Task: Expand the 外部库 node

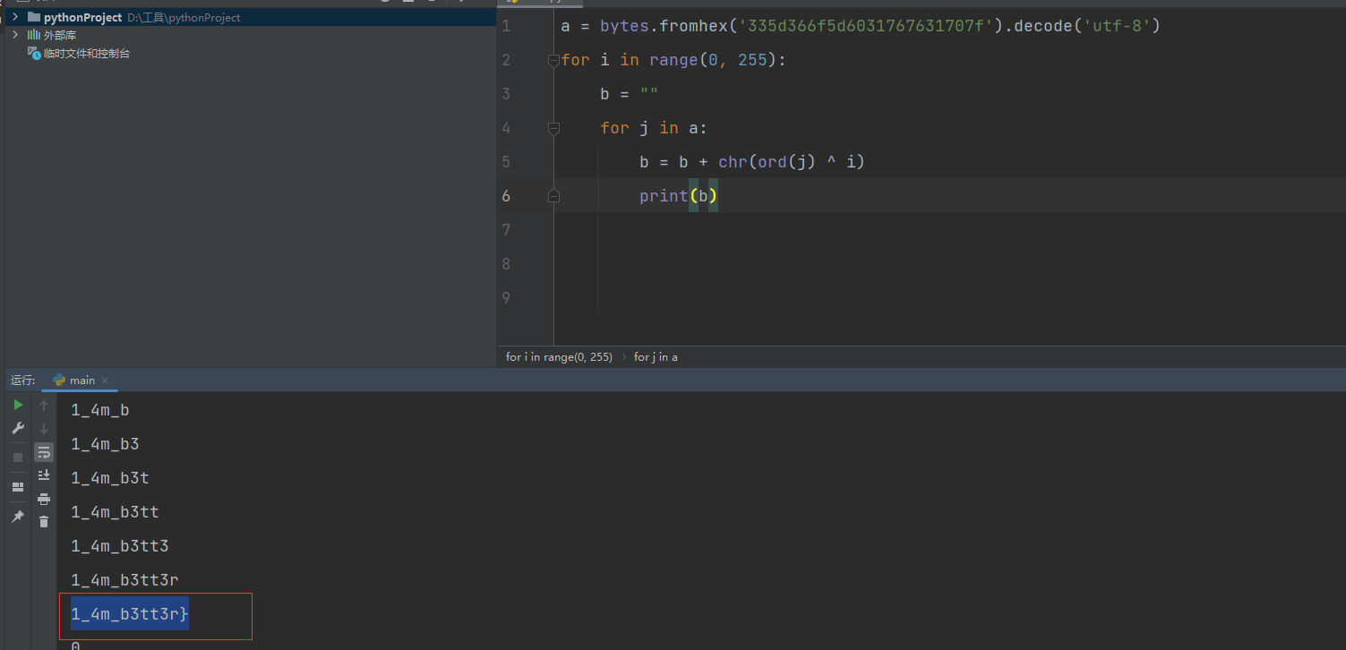Action: pos(15,35)
